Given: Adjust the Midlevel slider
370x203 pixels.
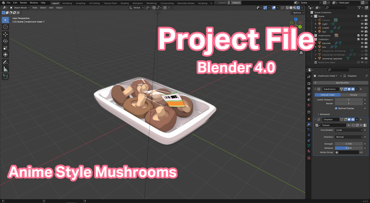Looking at the screenshot, I should 349,148.
